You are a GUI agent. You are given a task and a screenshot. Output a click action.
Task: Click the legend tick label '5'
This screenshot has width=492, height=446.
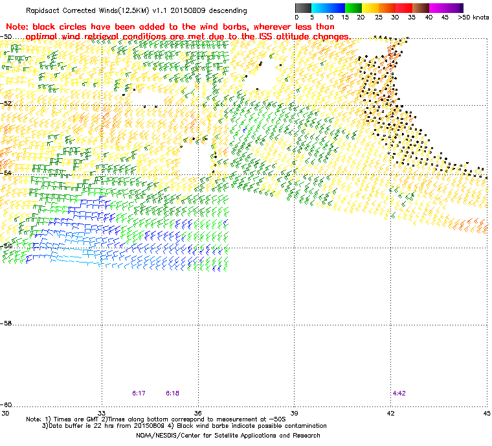[312, 18]
